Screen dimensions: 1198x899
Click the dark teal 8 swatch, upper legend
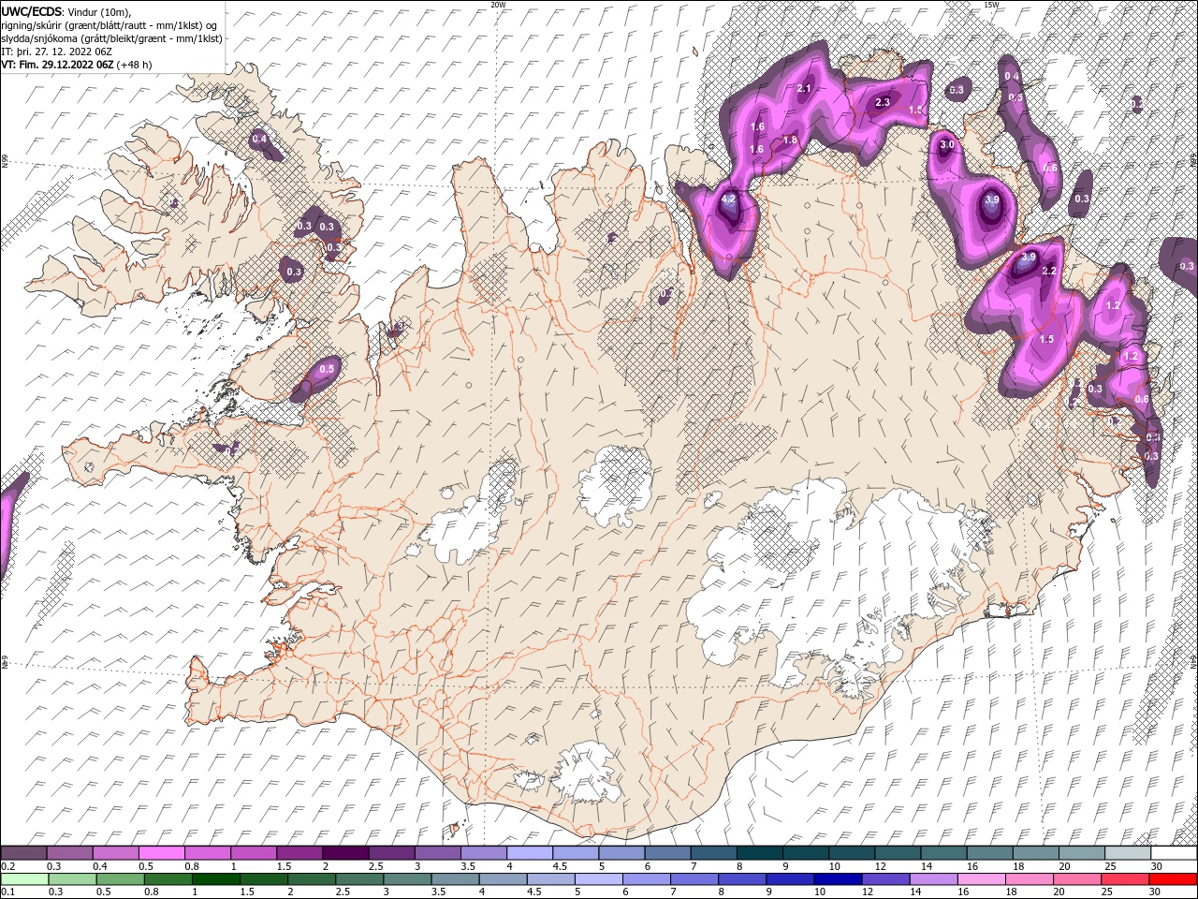coord(760,852)
